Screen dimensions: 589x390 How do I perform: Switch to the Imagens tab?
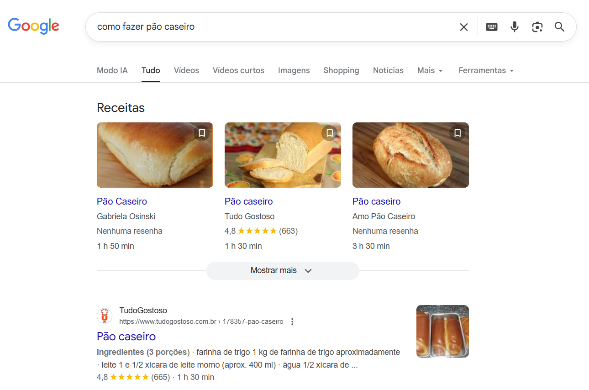[x=294, y=70]
